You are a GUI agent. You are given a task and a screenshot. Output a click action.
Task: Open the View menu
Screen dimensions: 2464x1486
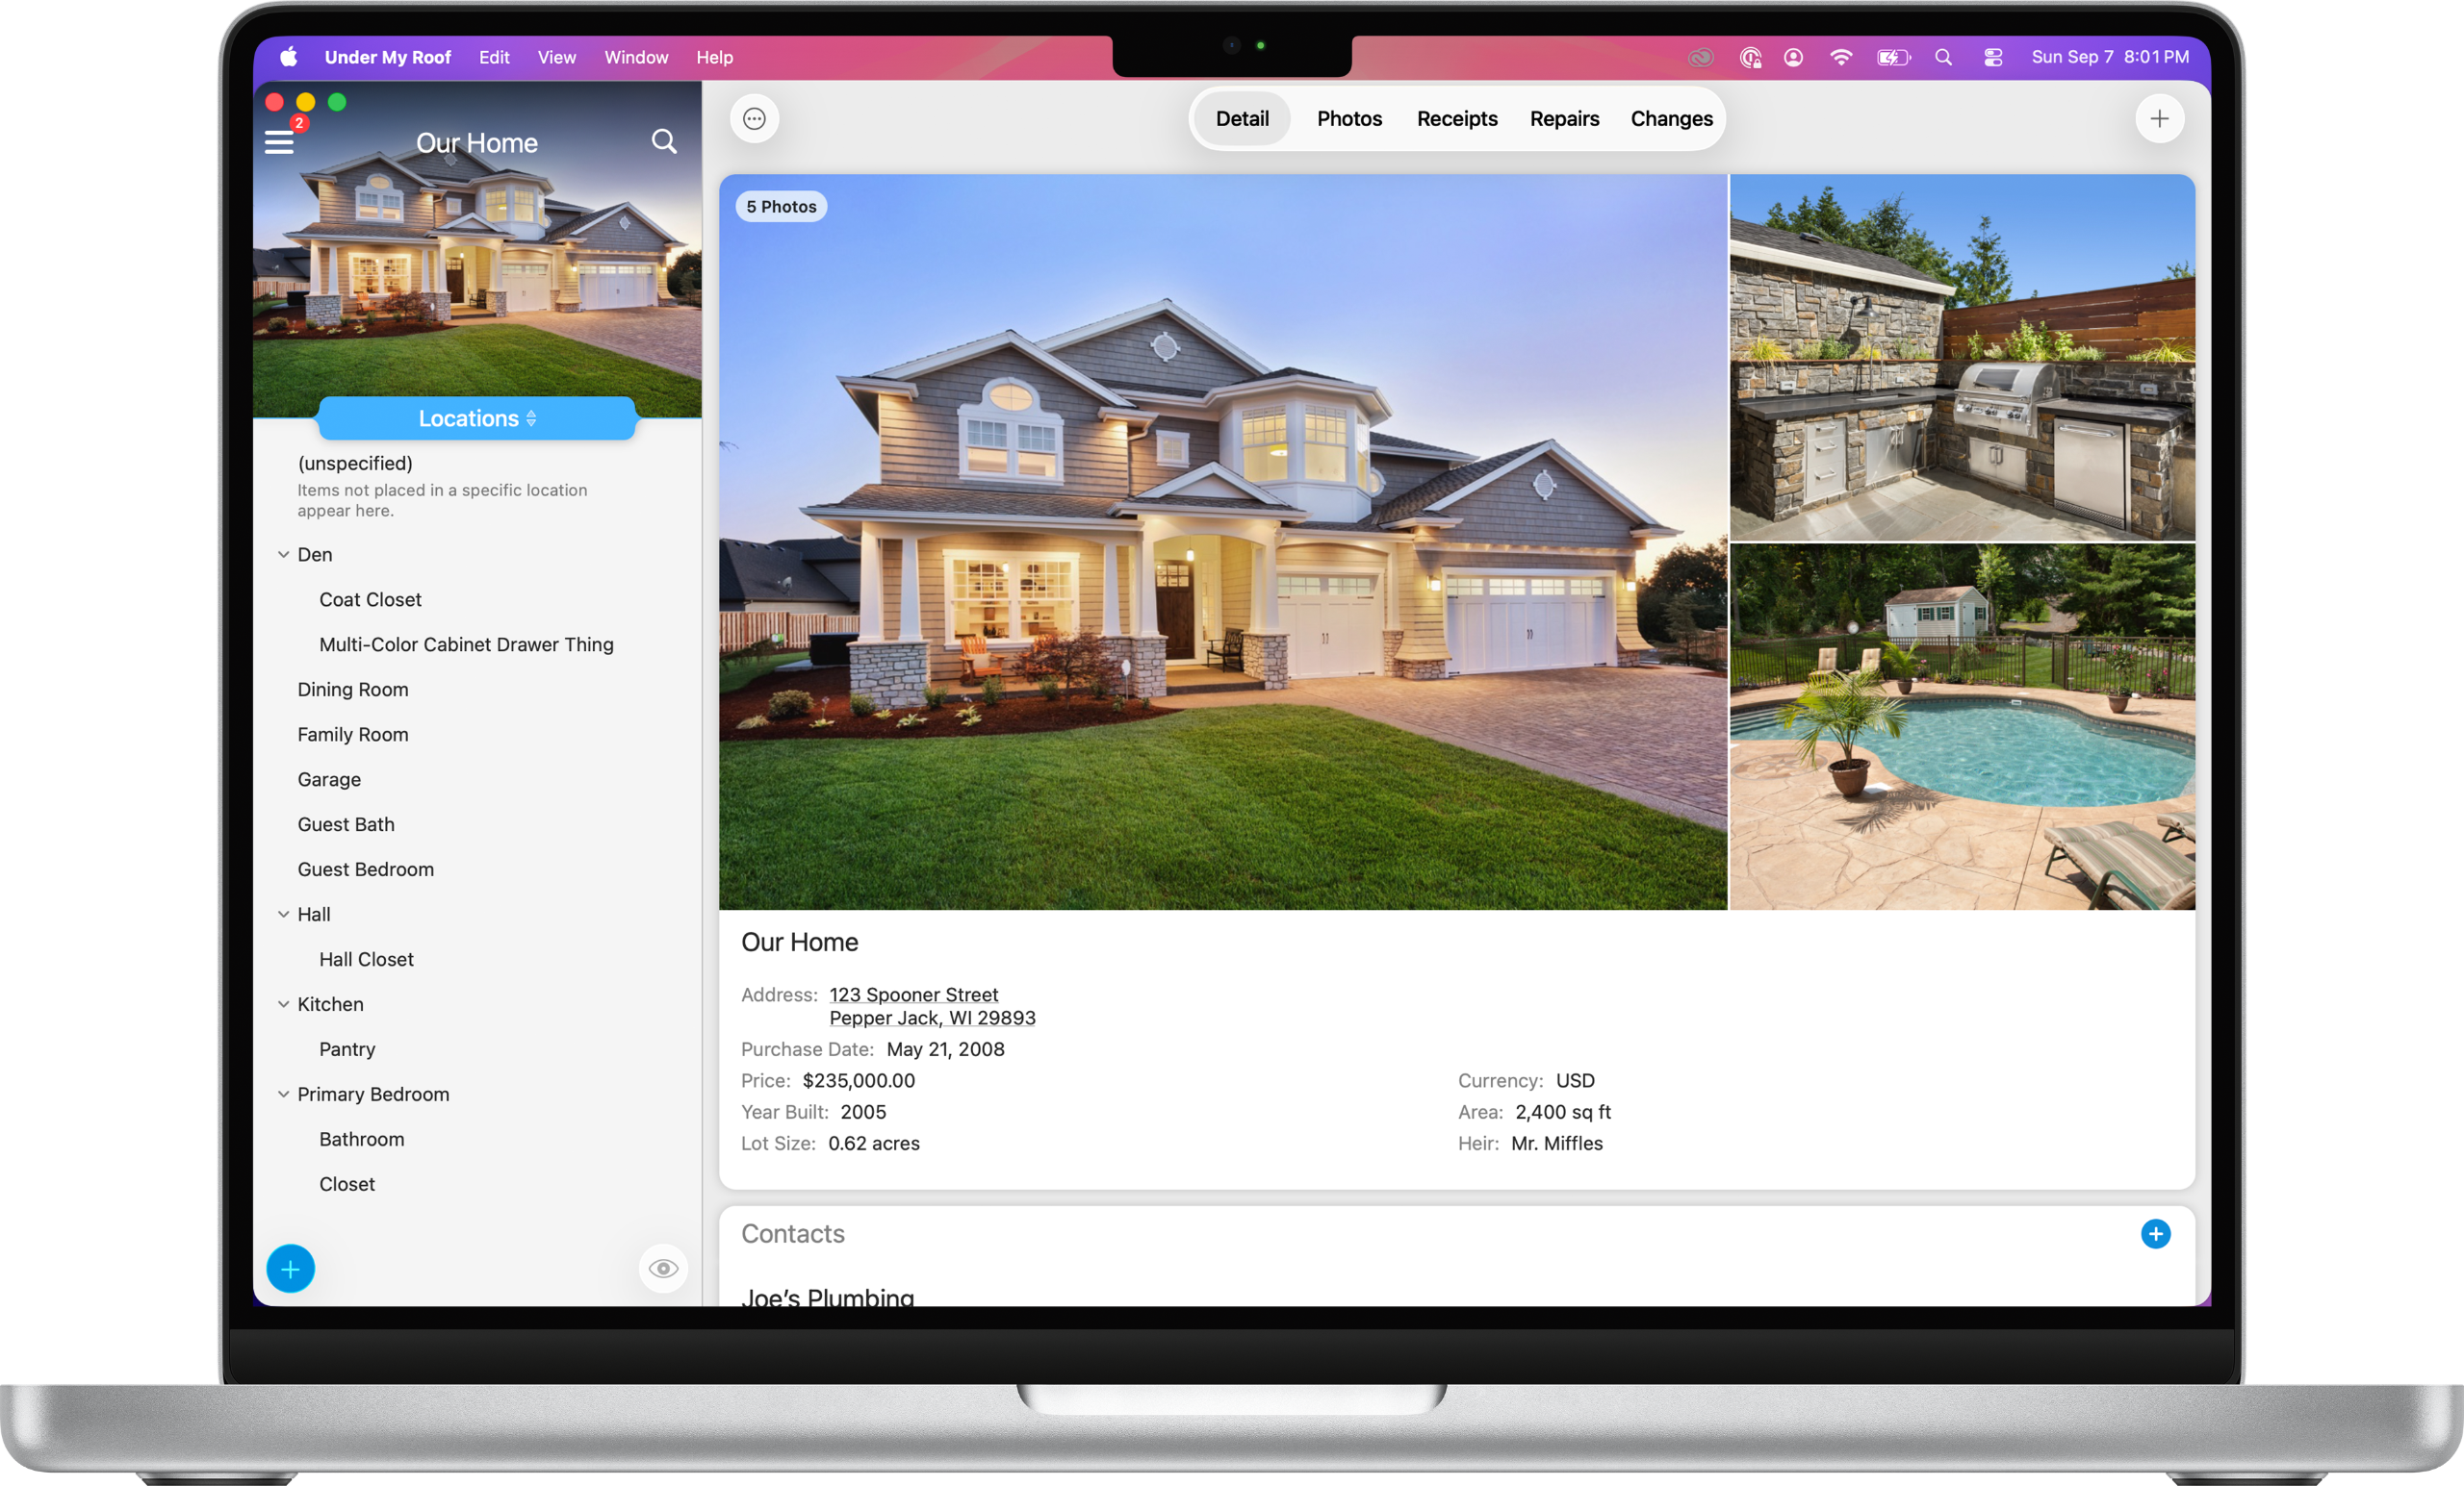(x=556, y=58)
